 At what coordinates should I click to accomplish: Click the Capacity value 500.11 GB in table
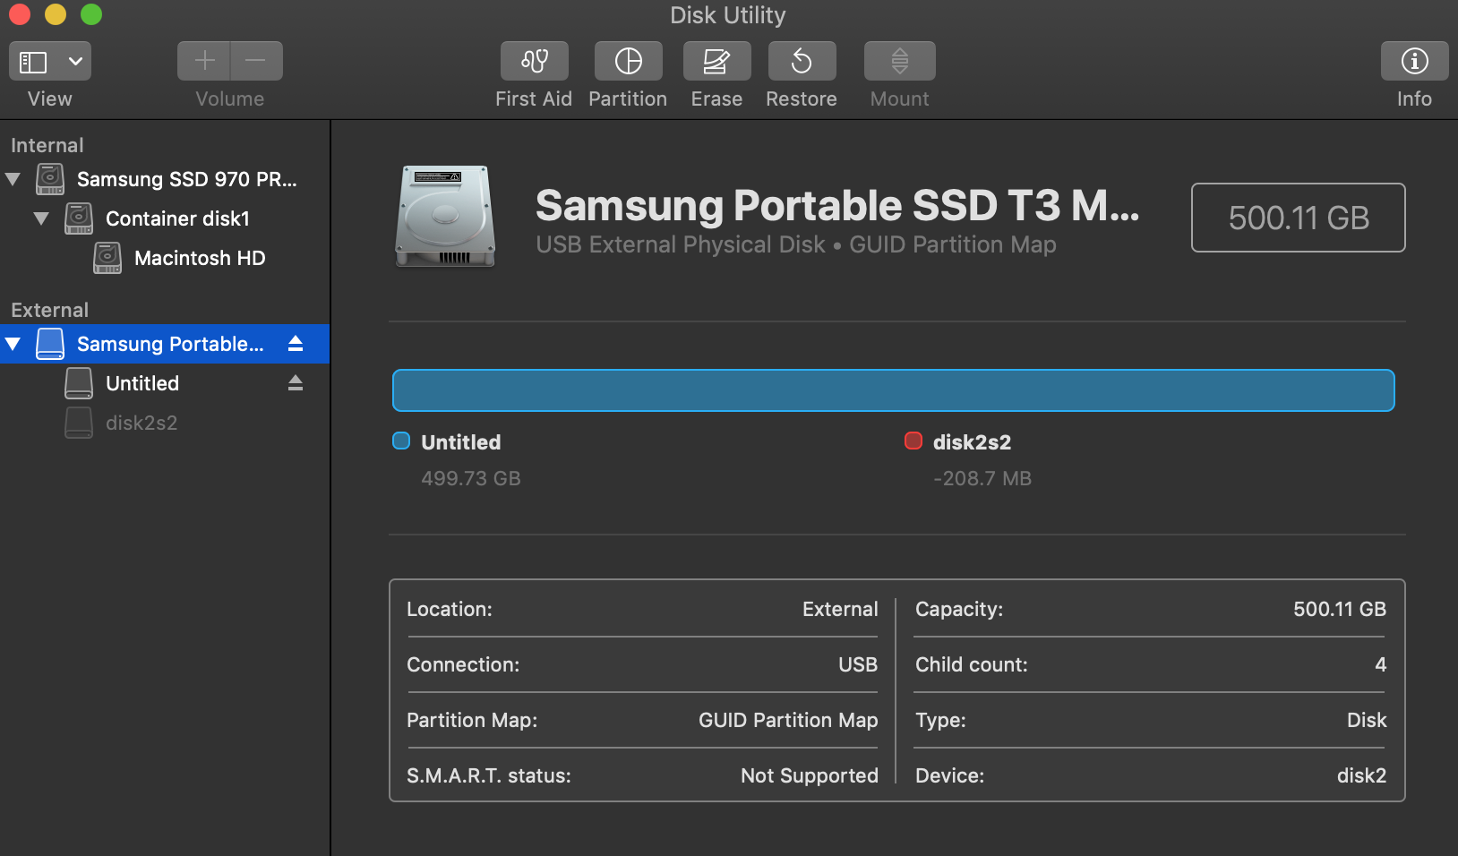coord(1340,609)
